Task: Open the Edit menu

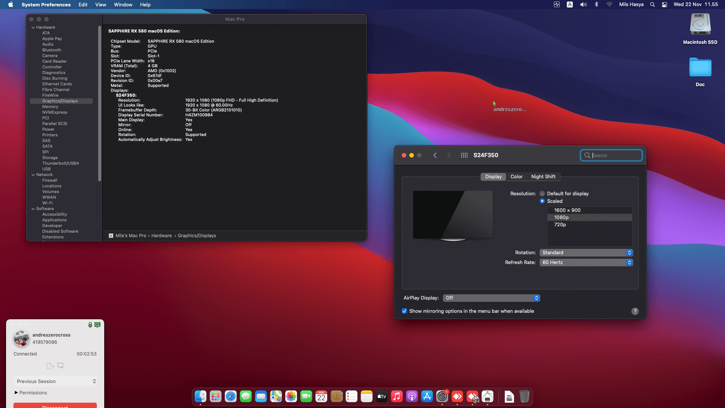Action: (x=83, y=5)
